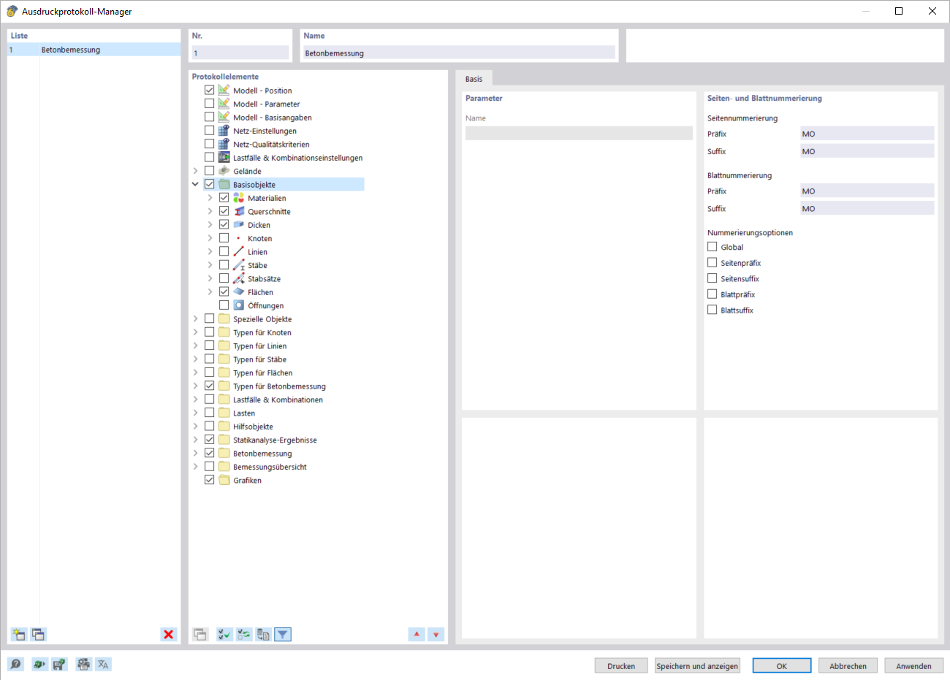Click the database copy icon in element toolbar
The image size is (950, 680).
click(263, 635)
